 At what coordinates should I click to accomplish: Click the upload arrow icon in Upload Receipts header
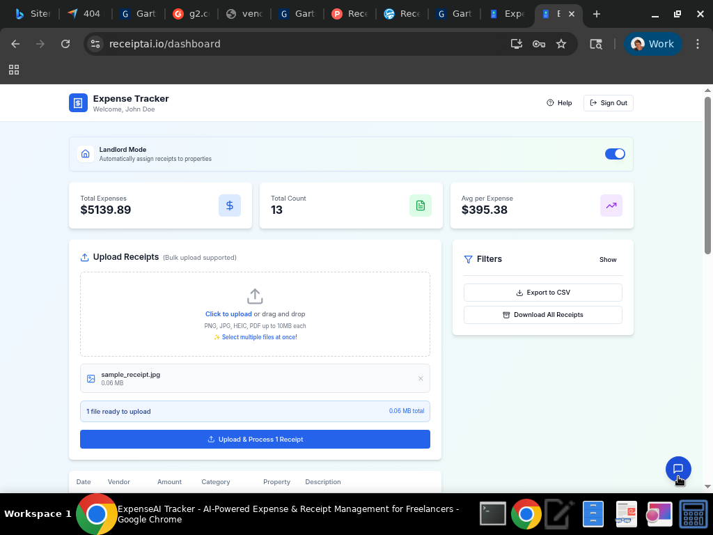(x=85, y=256)
